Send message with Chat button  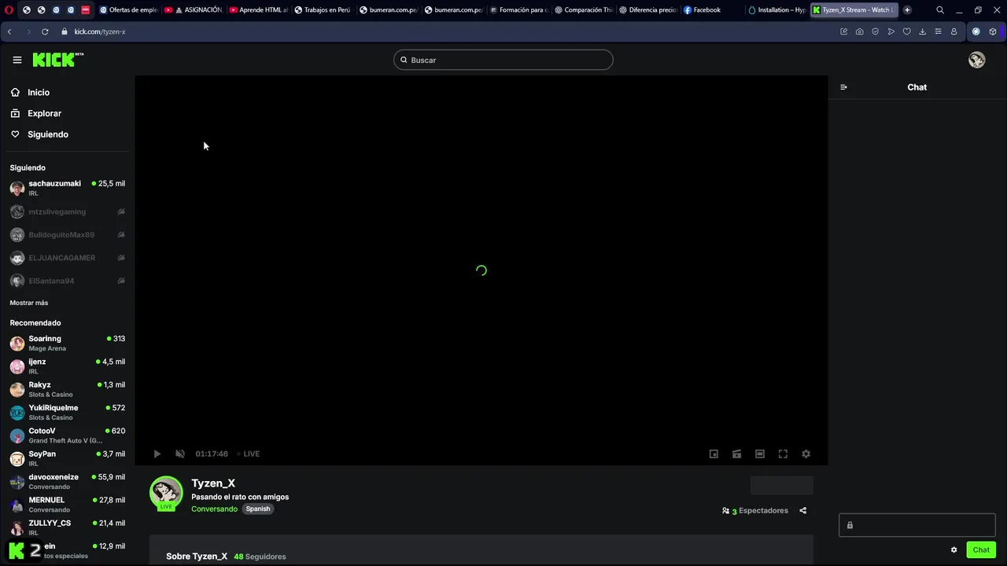981,549
